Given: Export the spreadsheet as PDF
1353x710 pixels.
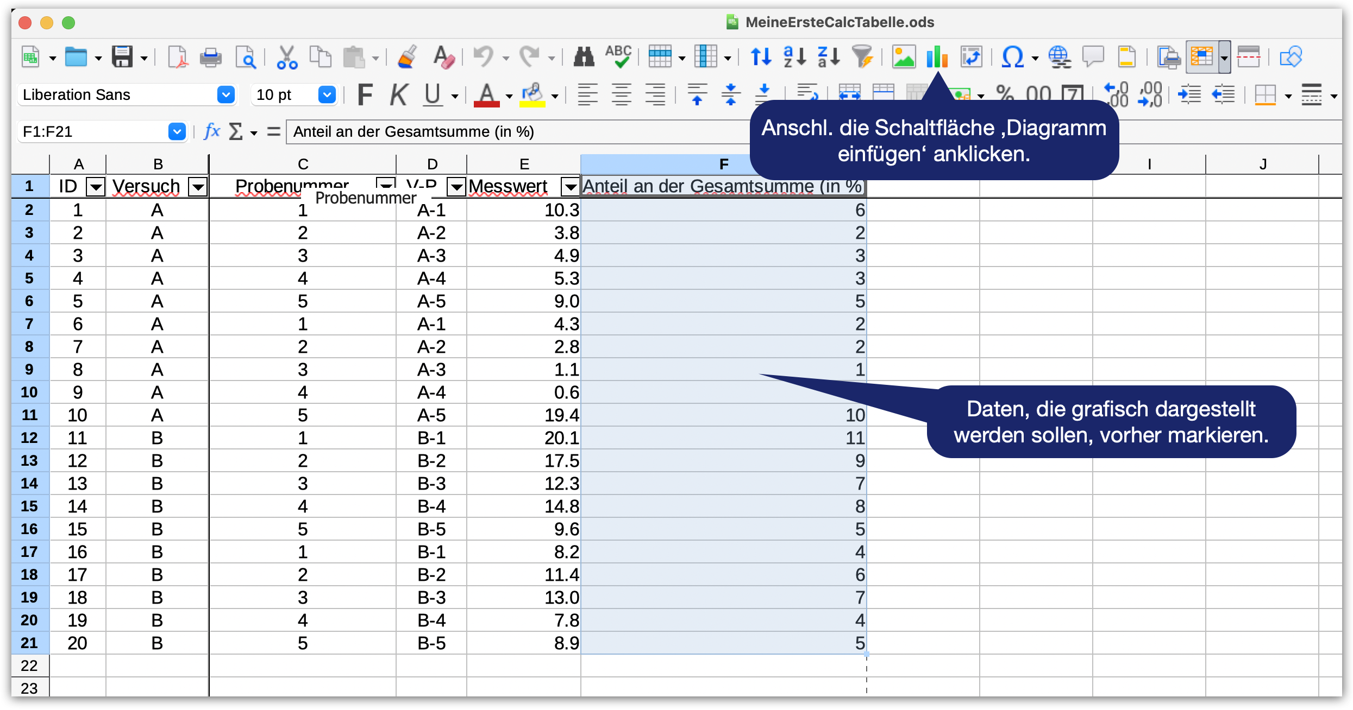Looking at the screenshot, I should click(177, 56).
